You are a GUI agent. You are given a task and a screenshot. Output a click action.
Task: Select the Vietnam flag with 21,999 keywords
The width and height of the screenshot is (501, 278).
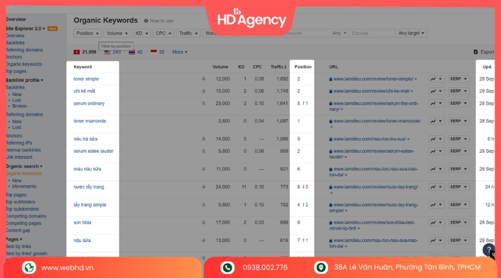85,52
